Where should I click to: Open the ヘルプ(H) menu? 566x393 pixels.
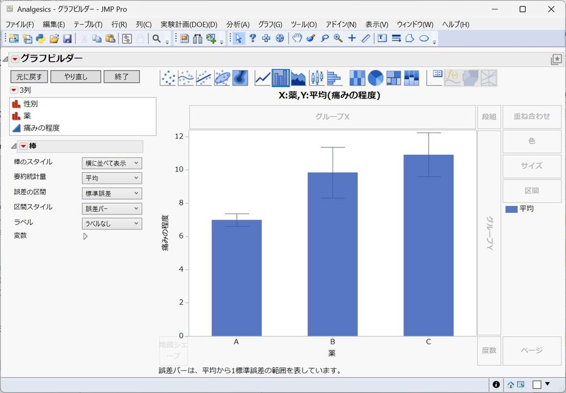[456, 24]
